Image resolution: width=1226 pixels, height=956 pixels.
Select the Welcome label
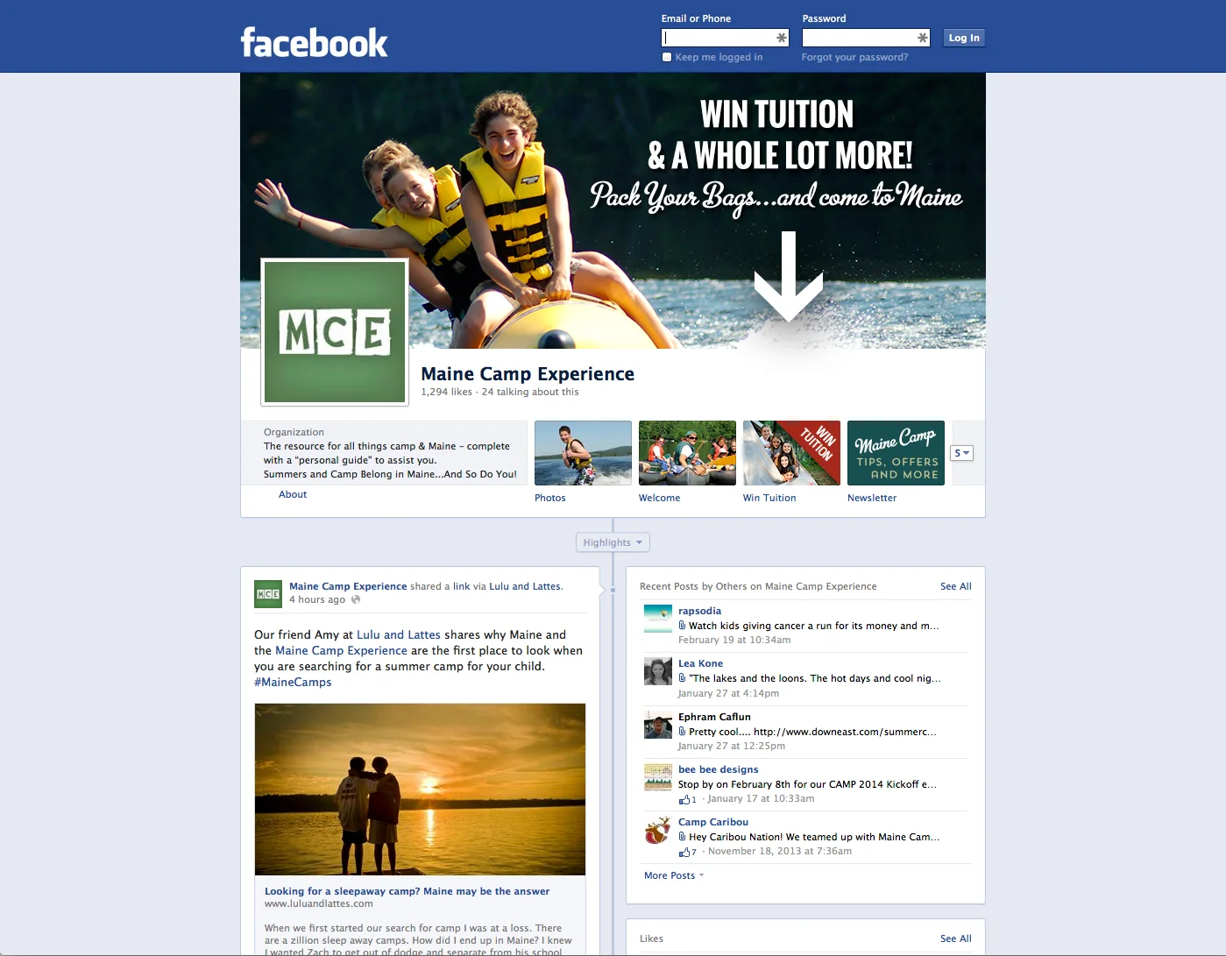(659, 498)
